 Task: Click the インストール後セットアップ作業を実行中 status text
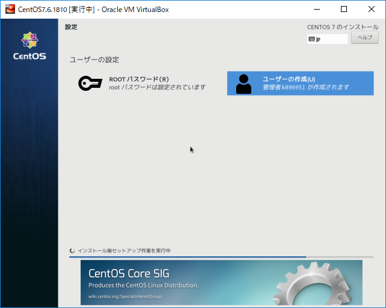124,251
